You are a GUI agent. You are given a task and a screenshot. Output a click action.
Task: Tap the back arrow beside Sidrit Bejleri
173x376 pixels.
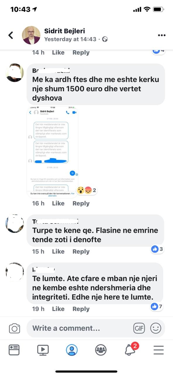(11, 35)
